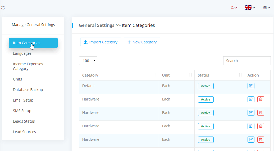Click the Search input field
Screen dimensions: 274x151
[247, 61]
